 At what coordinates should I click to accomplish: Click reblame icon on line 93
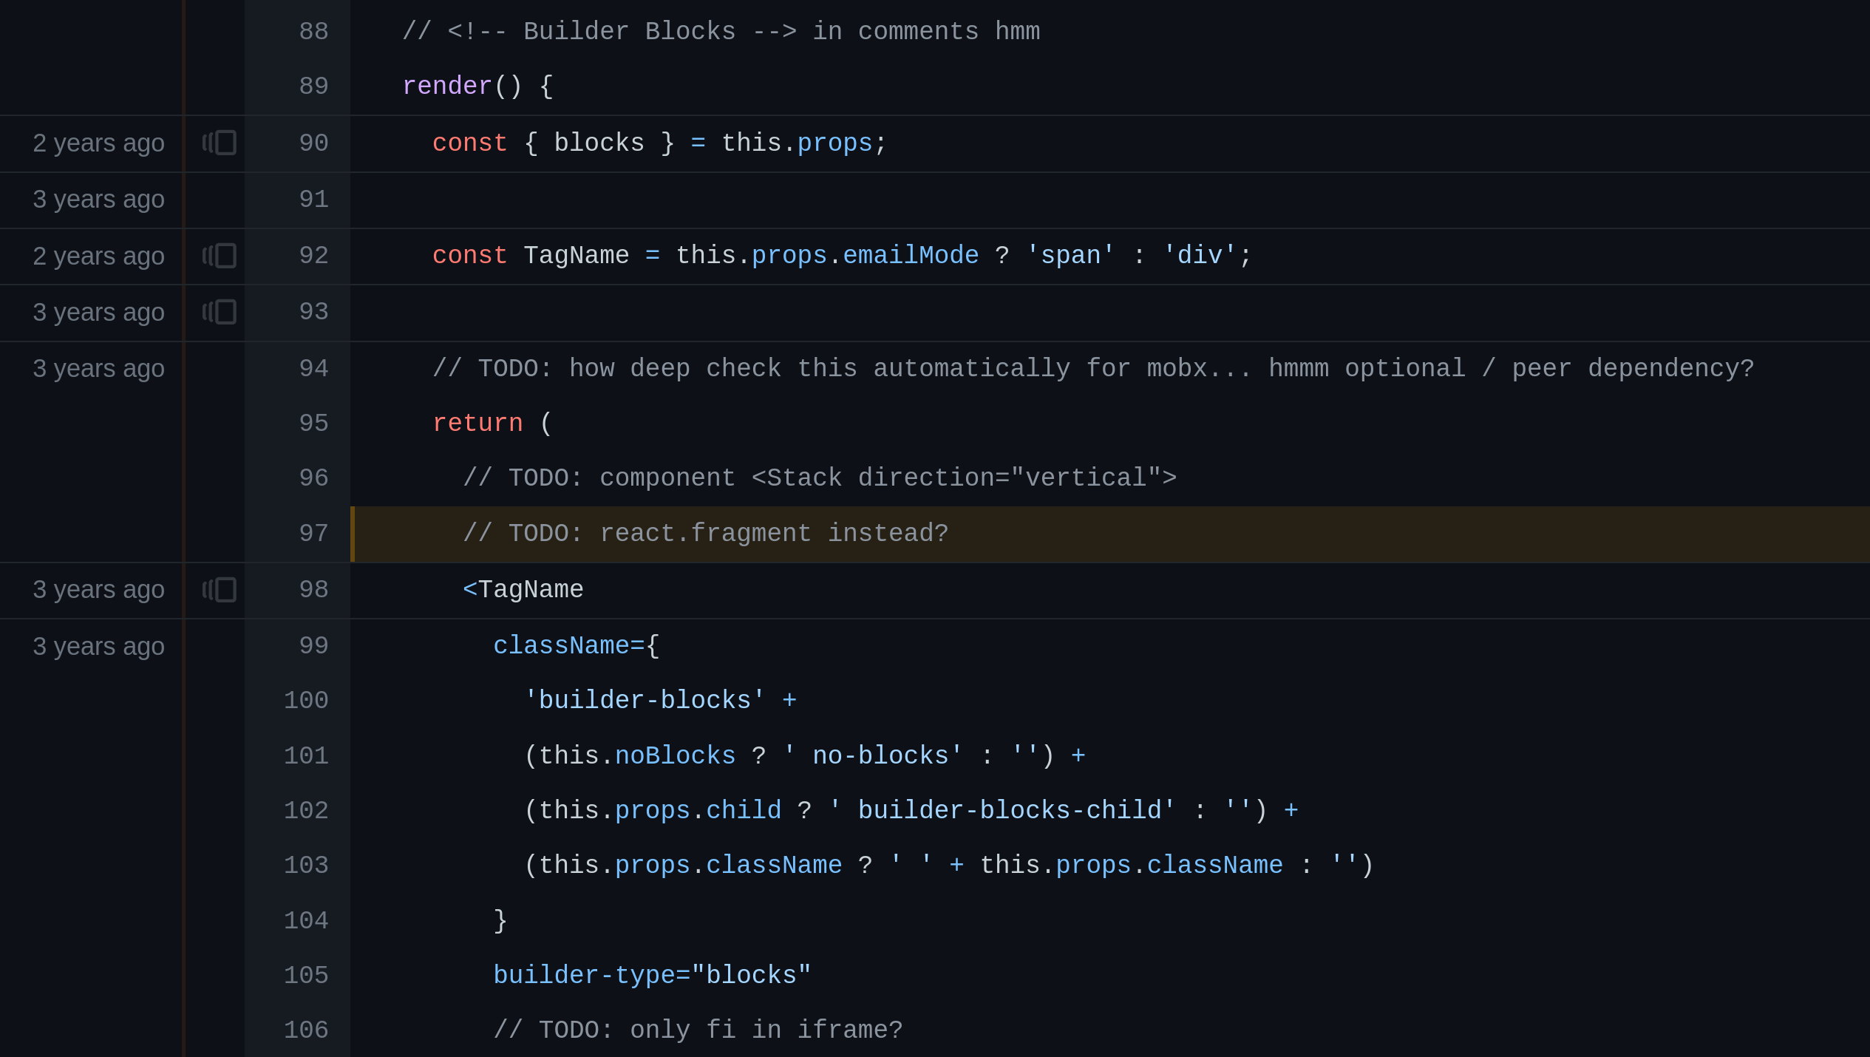pos(220,312)
